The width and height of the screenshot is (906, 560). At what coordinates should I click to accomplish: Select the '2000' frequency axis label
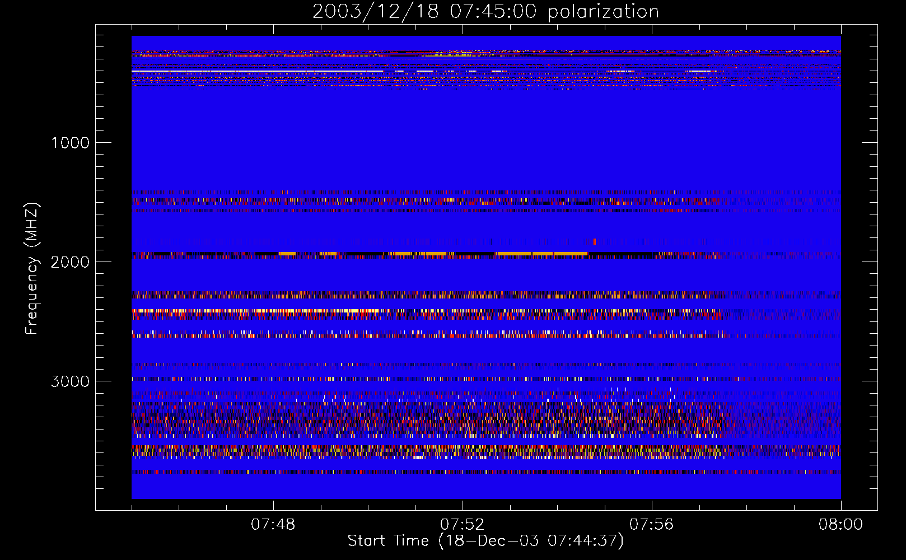[x=71, y=262]
